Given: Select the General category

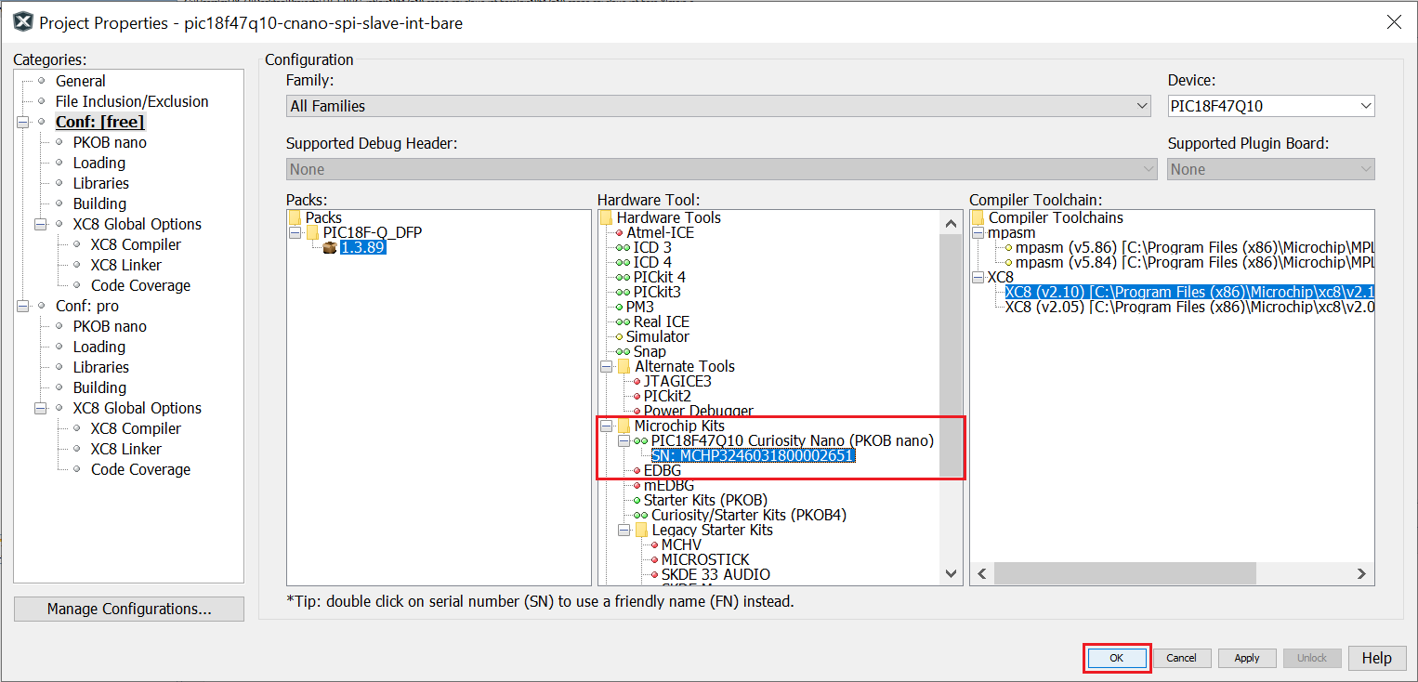Looking at the screenshot, I should [81, 81].
